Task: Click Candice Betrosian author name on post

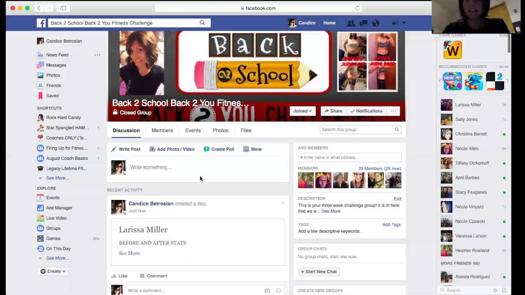Action: (x=151, y=204)
